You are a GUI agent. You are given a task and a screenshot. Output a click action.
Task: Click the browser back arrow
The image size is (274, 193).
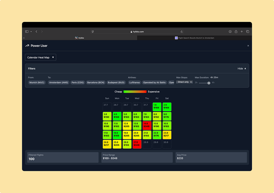tap(36, 32)
